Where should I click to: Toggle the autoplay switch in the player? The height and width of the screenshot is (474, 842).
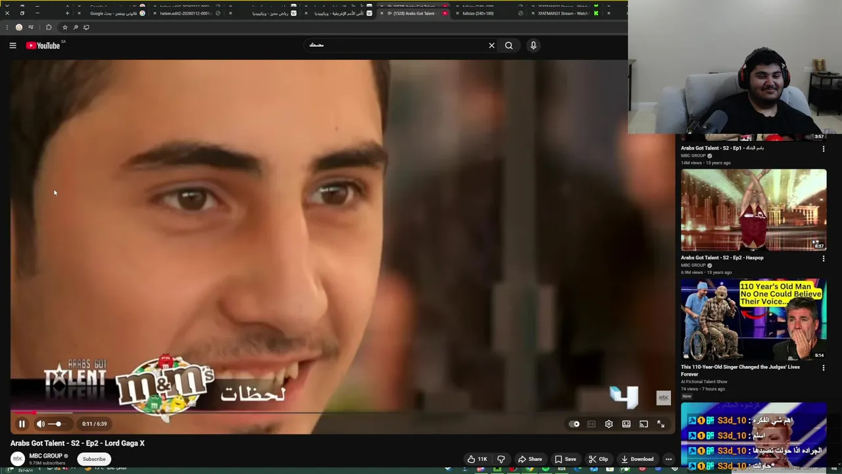click(574, 424)
